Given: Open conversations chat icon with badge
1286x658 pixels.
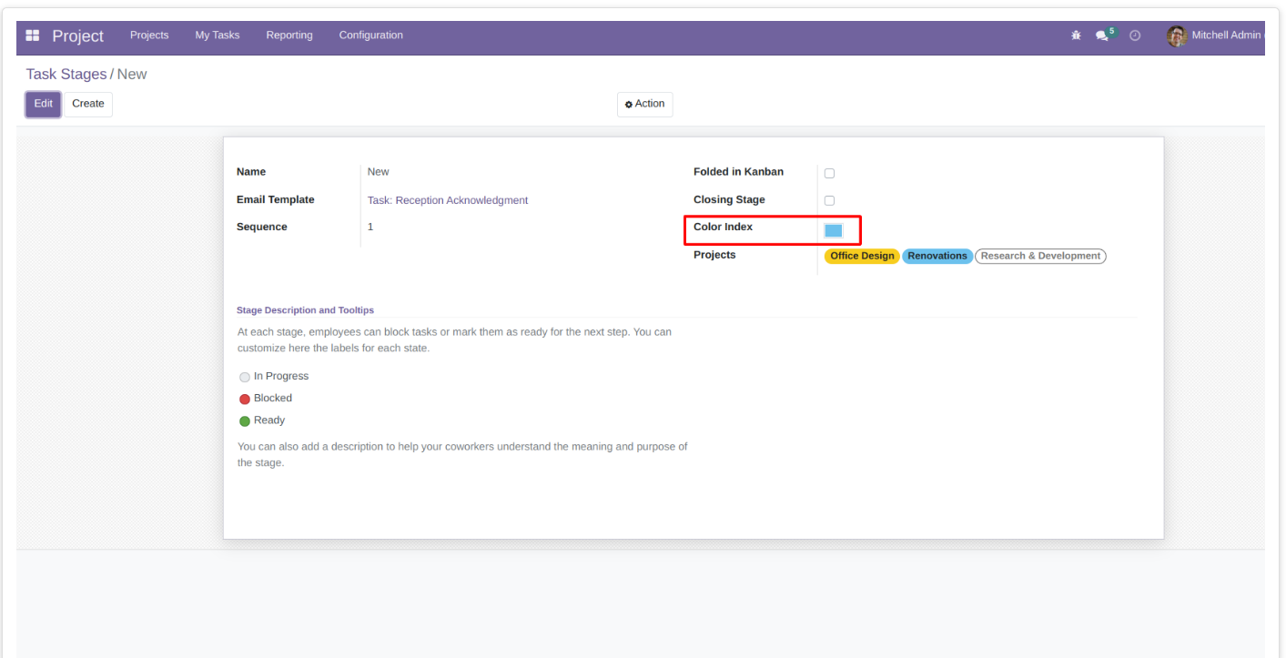Looking at the screenshot, I should point(1103,35).
